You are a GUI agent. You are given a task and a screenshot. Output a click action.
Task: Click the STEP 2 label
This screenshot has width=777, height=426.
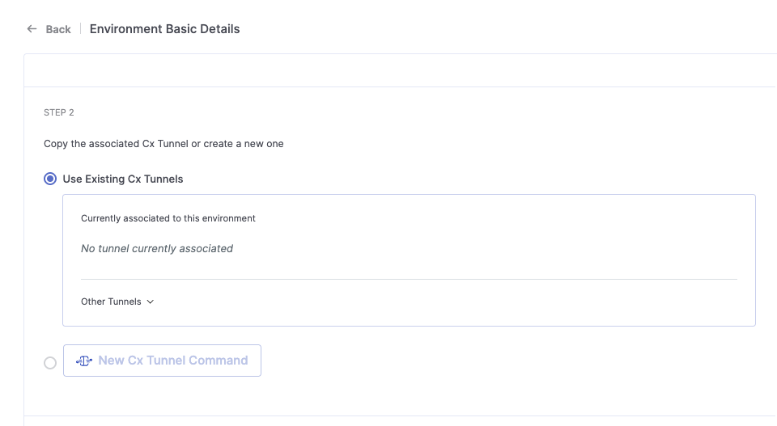[59, 113]
